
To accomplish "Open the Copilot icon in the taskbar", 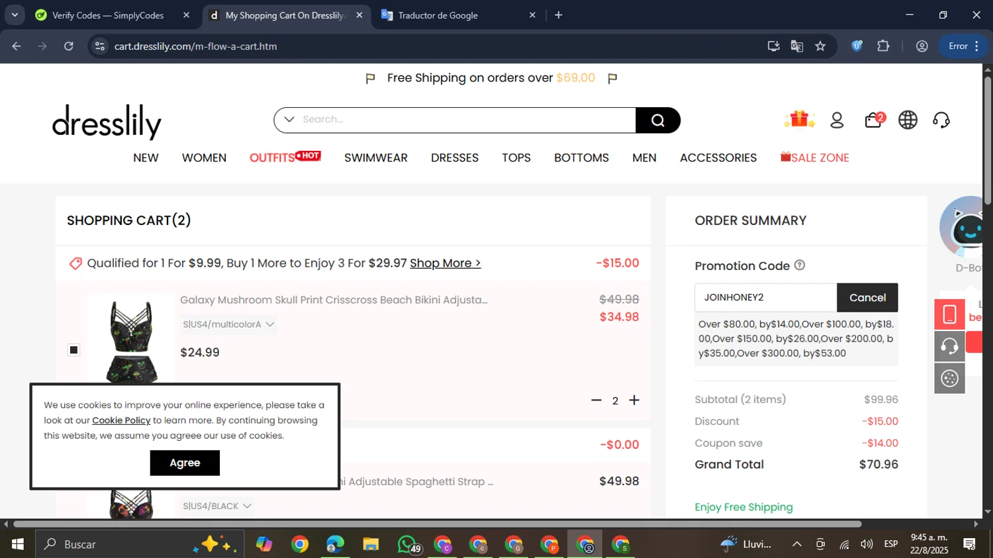I will click(264, 544).
